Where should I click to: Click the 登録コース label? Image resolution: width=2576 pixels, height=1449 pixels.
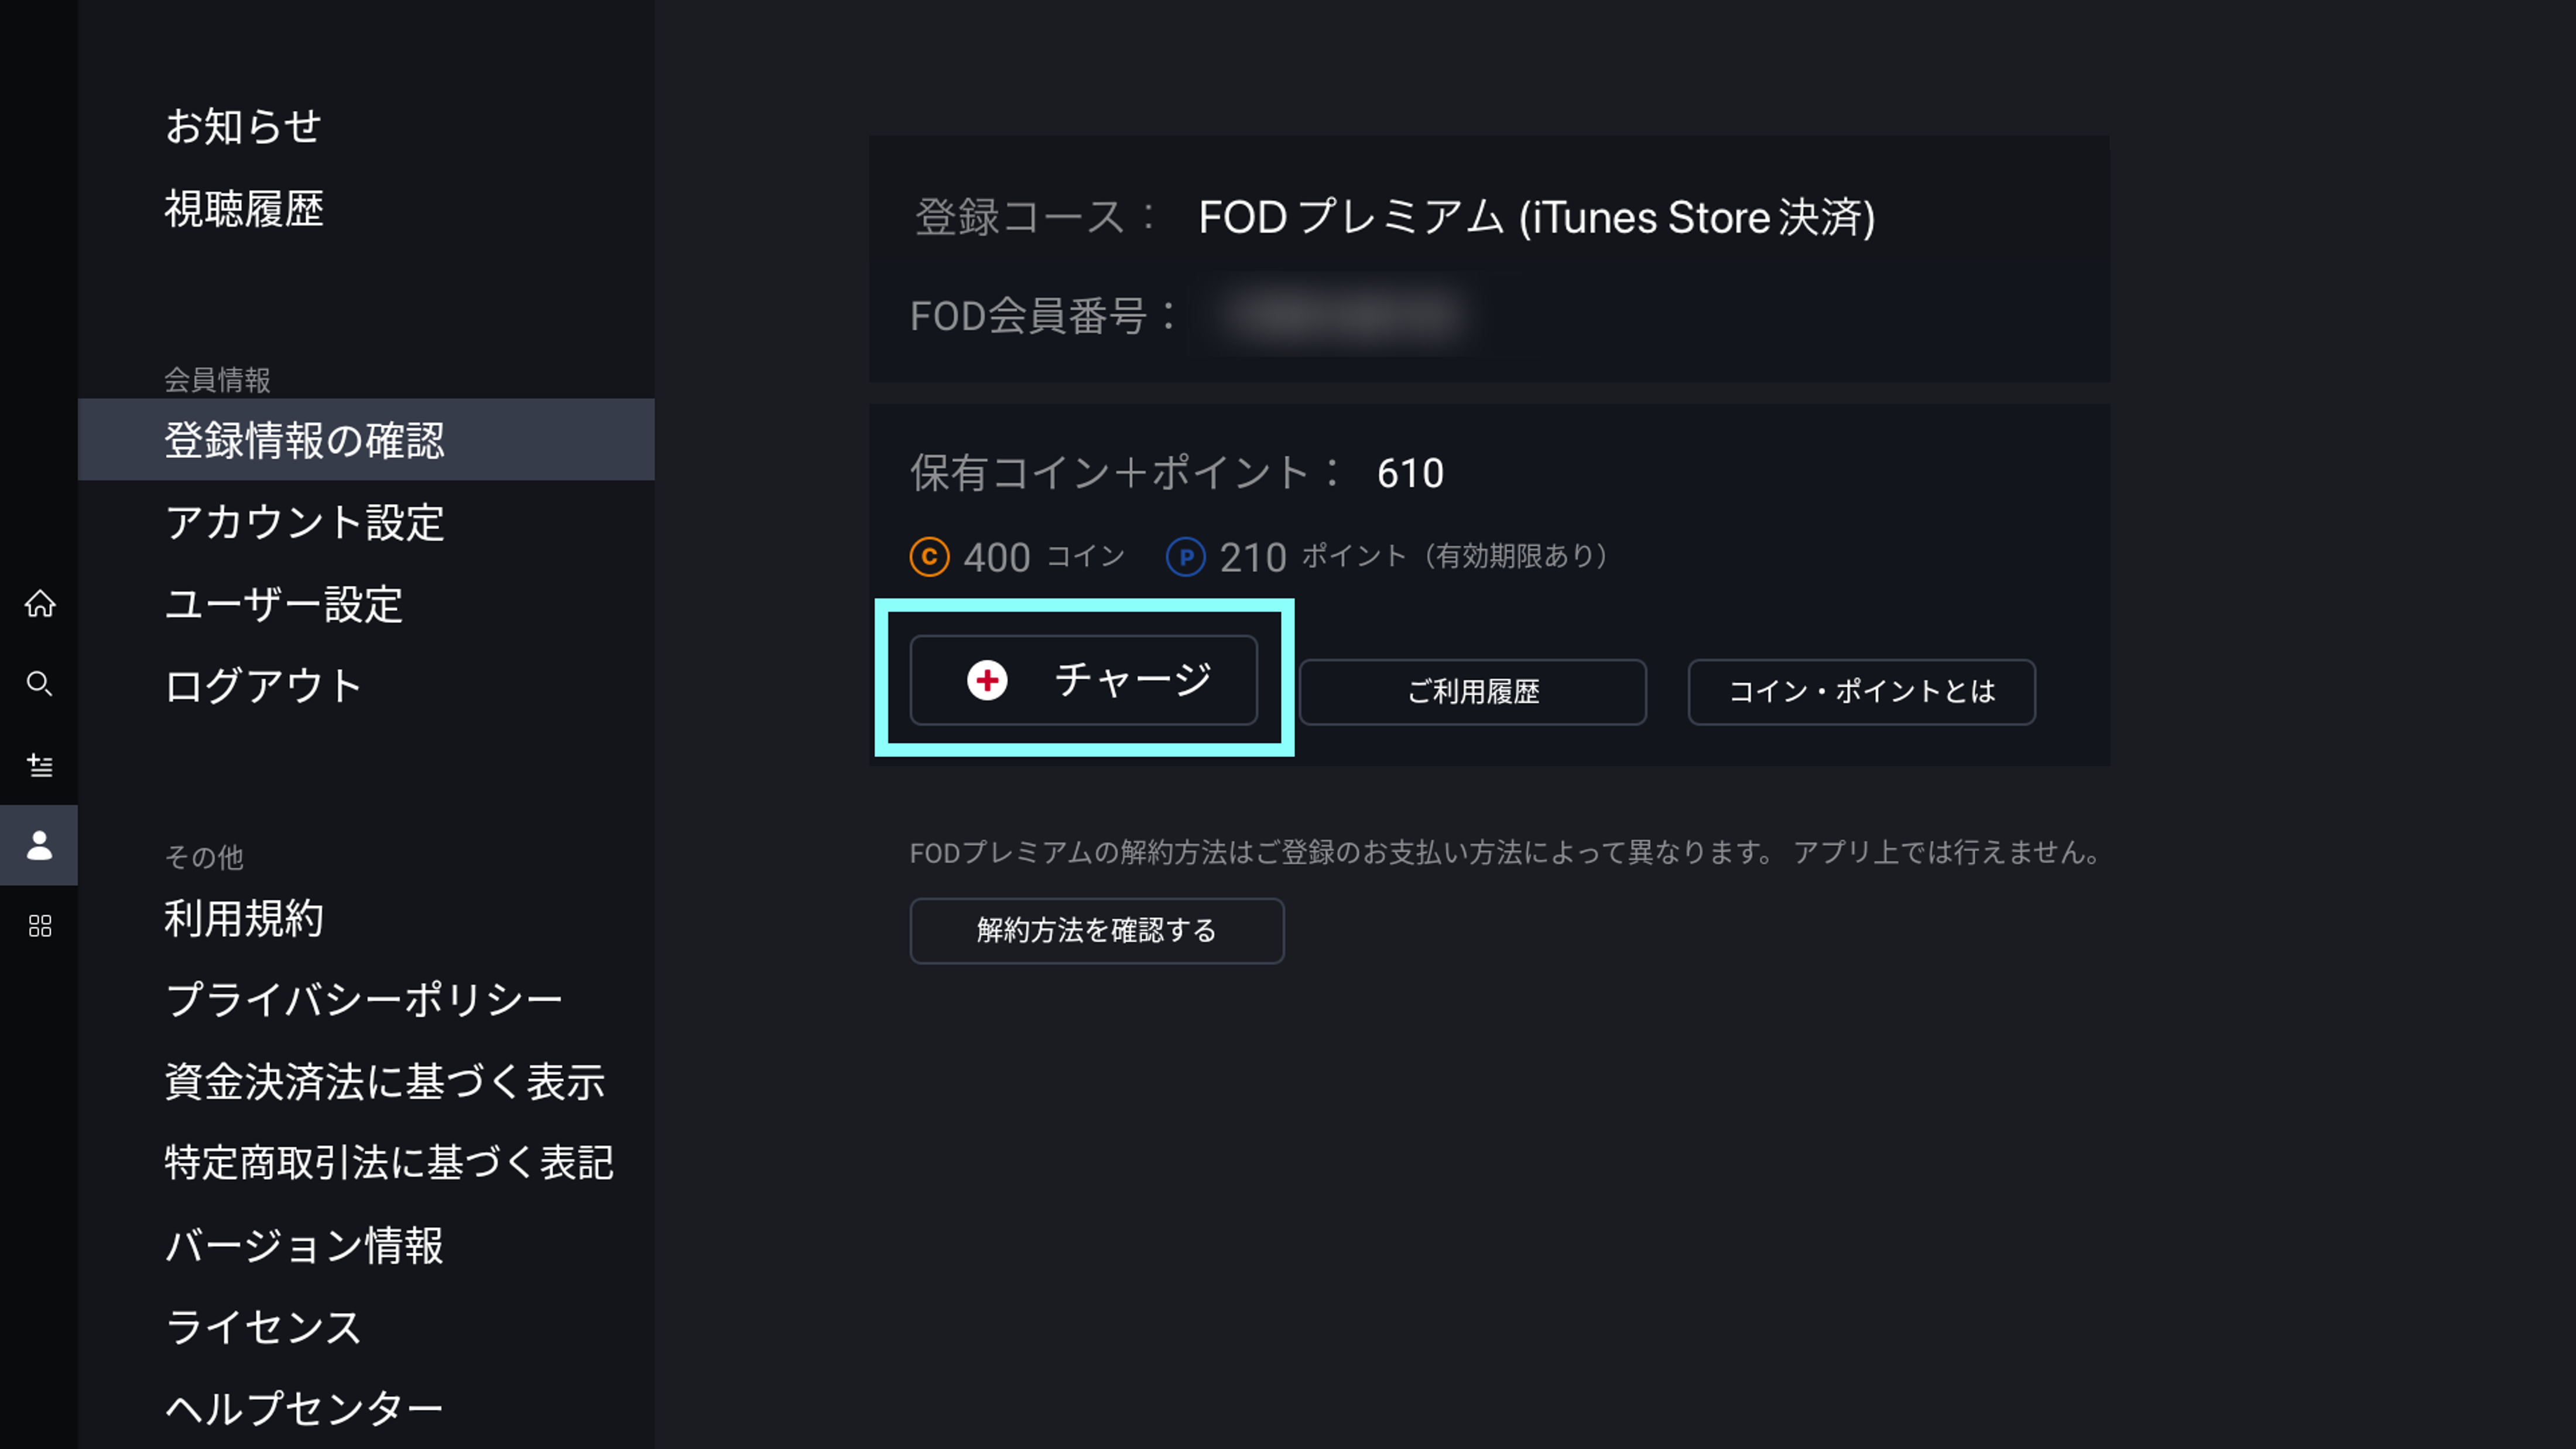(1035, 218)
